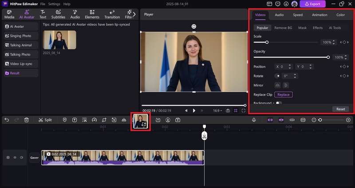The height and width of the screenshot is (188, 355).
Task: Mirror the clip horizontally in properties panel
Action: (x=278, y=85)
